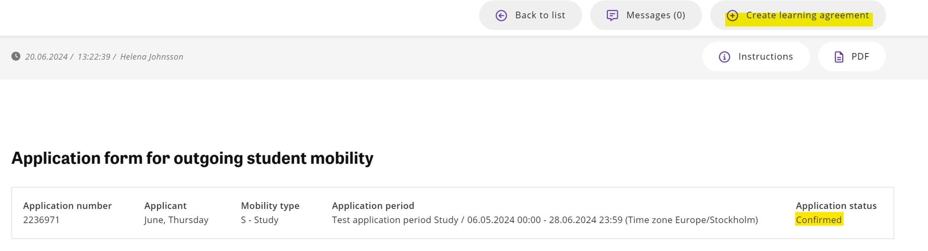The image size is (928, 251).
Task: Click the Test application period text
Action: pos(545,220)
